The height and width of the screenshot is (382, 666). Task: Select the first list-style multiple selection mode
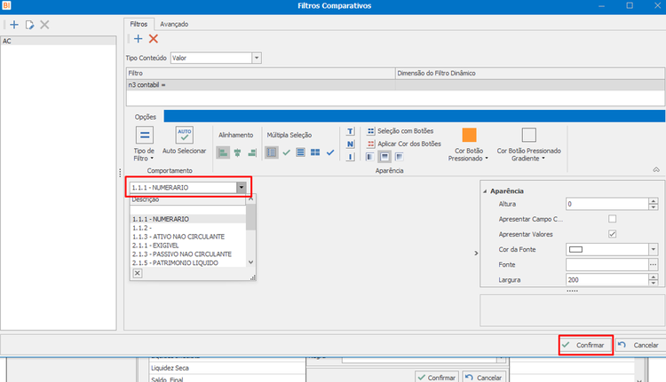click(x=272, y=152)
